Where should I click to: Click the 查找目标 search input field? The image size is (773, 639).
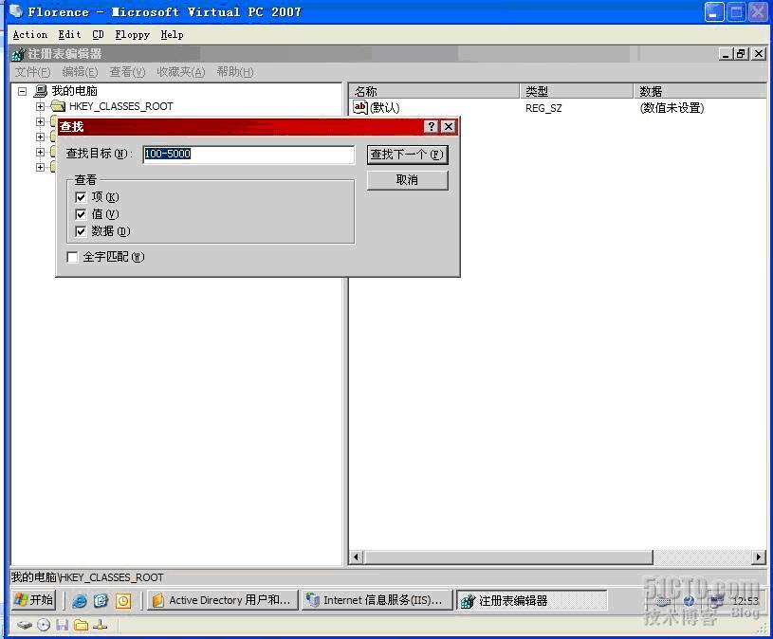tap(248, 155)
